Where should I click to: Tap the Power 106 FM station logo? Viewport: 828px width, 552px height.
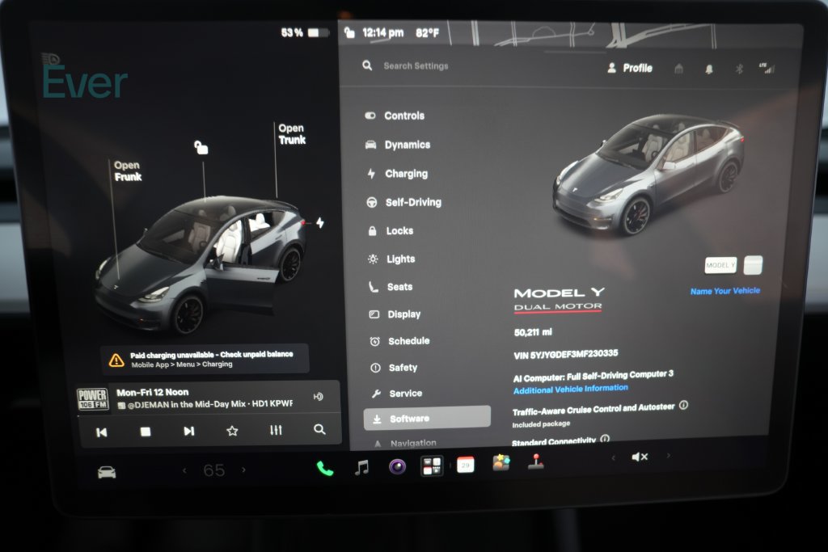point(92,399)
